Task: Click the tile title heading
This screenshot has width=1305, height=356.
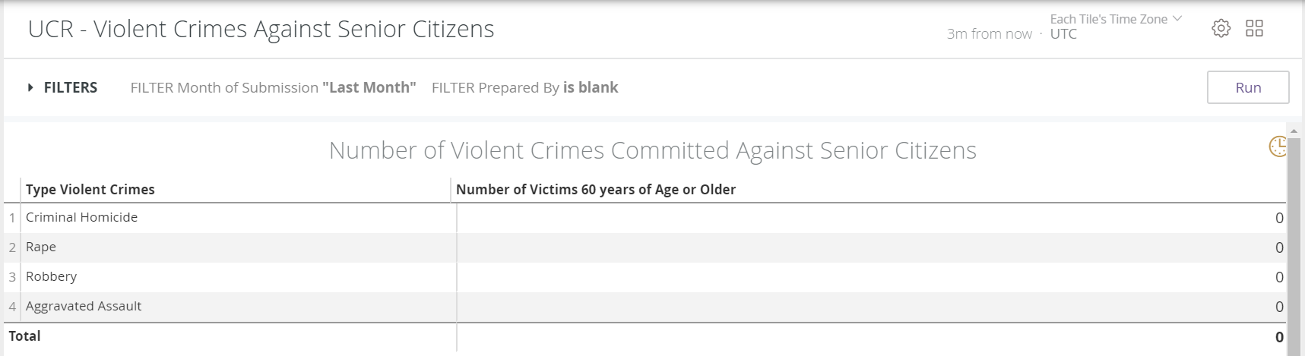Action: pos(652,150)
